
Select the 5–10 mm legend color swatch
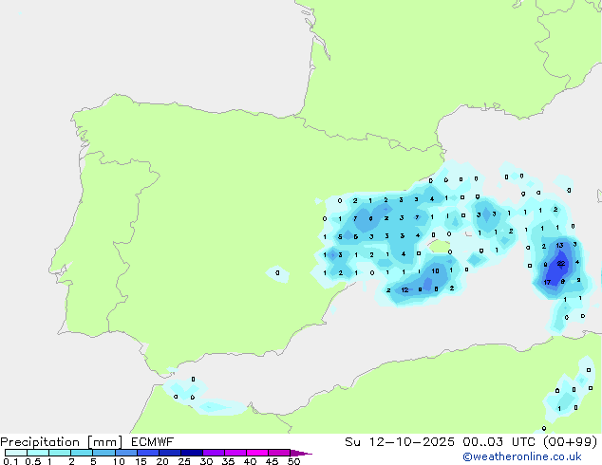[103, 453]
